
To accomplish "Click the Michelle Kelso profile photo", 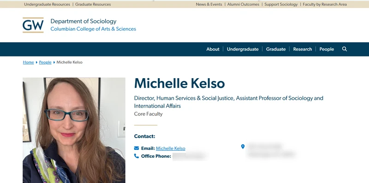I will [x=74, y=130].
